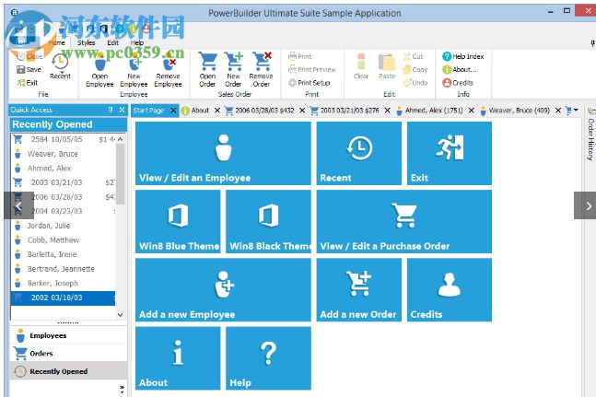Click the Add a new Employee tile
This screenshot has width=596, height=397.
point(223,290)
